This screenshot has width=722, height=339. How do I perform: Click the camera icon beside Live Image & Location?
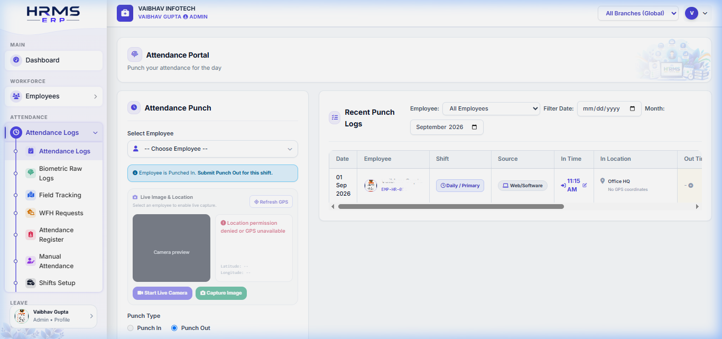(x=135, y=197)
